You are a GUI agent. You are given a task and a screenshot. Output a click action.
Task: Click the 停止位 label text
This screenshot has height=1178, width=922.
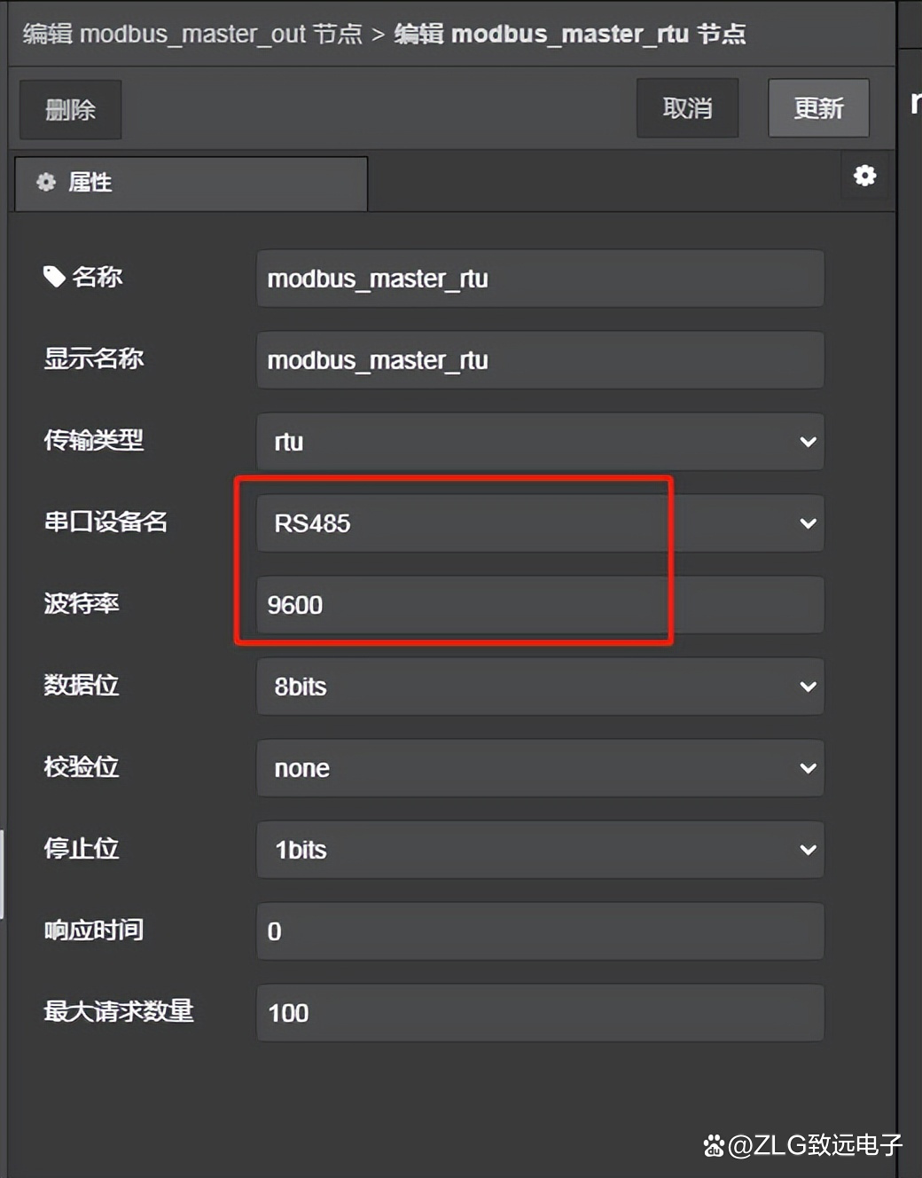[82, 848]
